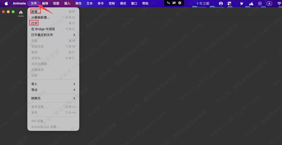Screen dimensions: 282x145
Task: Open the 帮助 menu
Action: click(145, 3)
